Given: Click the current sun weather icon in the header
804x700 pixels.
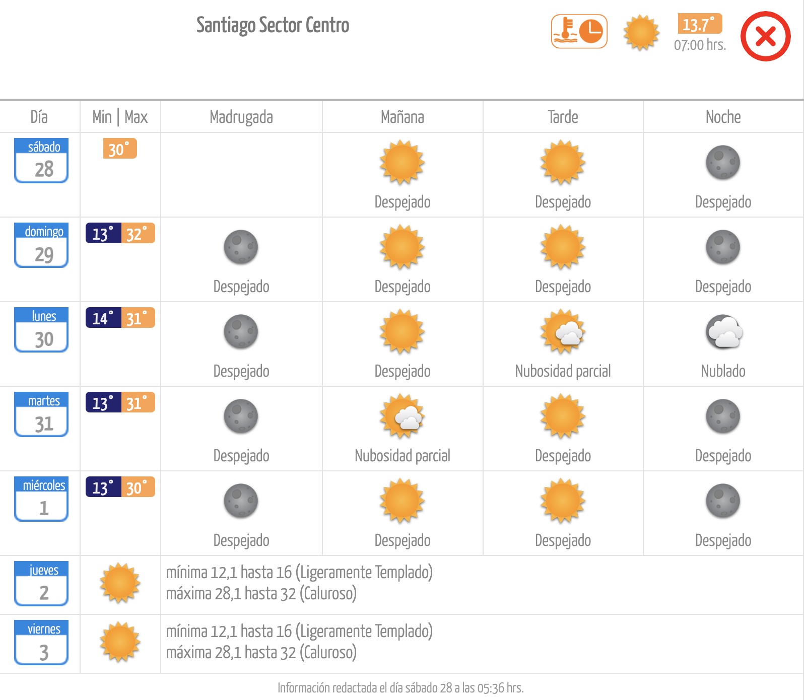Looking at the screenshot, I should coord(641,33).
